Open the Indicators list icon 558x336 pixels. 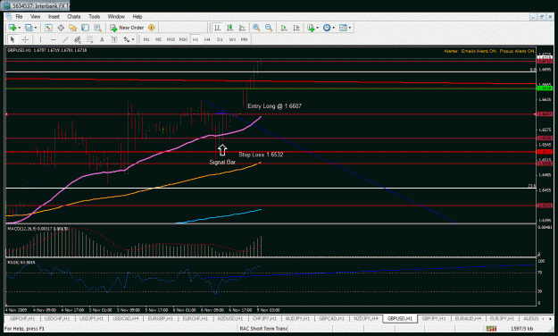(x=311, y=28)
